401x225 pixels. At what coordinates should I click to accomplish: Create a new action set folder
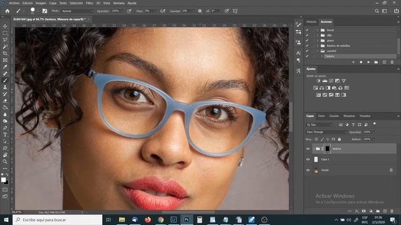click(x=376, y=62)
